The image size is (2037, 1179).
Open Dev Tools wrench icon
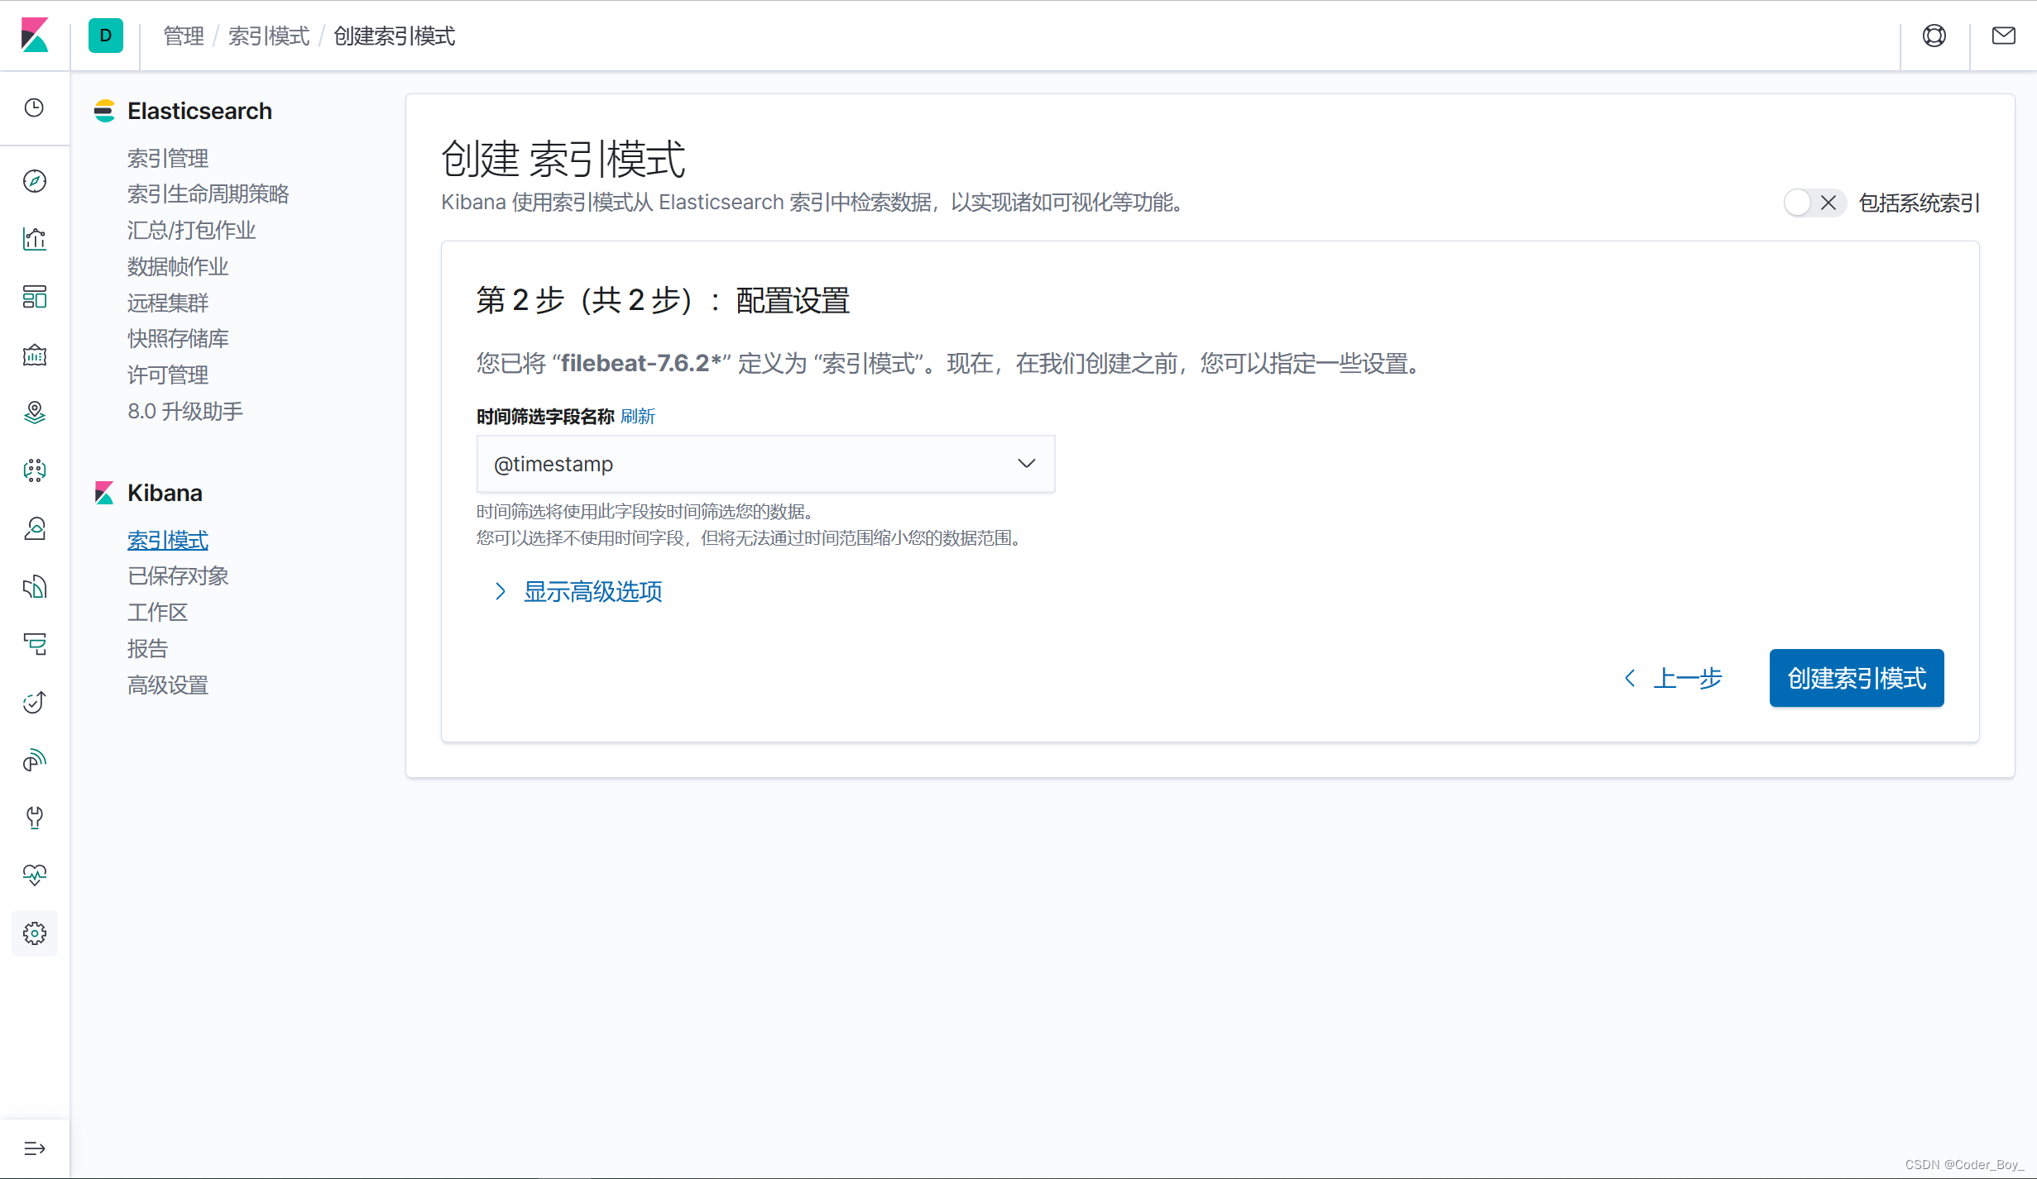35,818
